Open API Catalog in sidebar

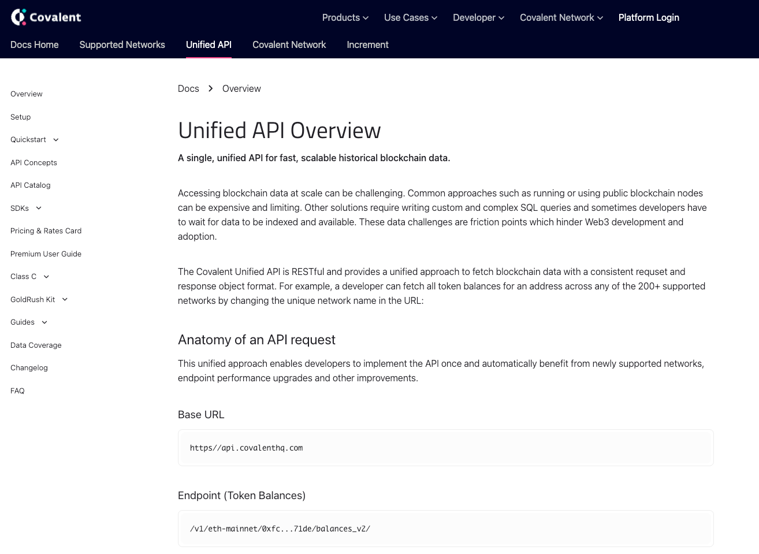pyautogui.click(x=31, y=185)
